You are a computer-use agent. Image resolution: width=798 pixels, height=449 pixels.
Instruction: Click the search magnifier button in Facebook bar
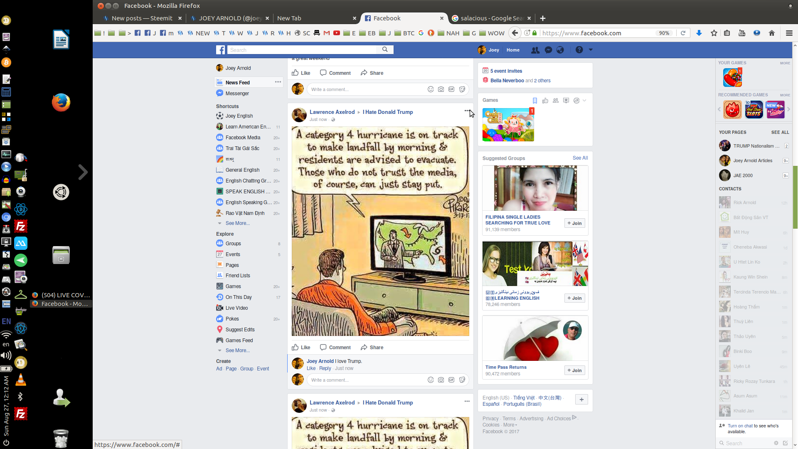tap(385, 49)
